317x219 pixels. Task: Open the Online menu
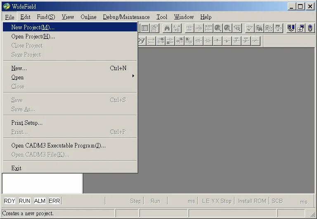click(x=89, y=17)
